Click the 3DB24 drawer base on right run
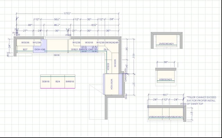This screenshot has height=138, width=222. (x=108, y=66)
